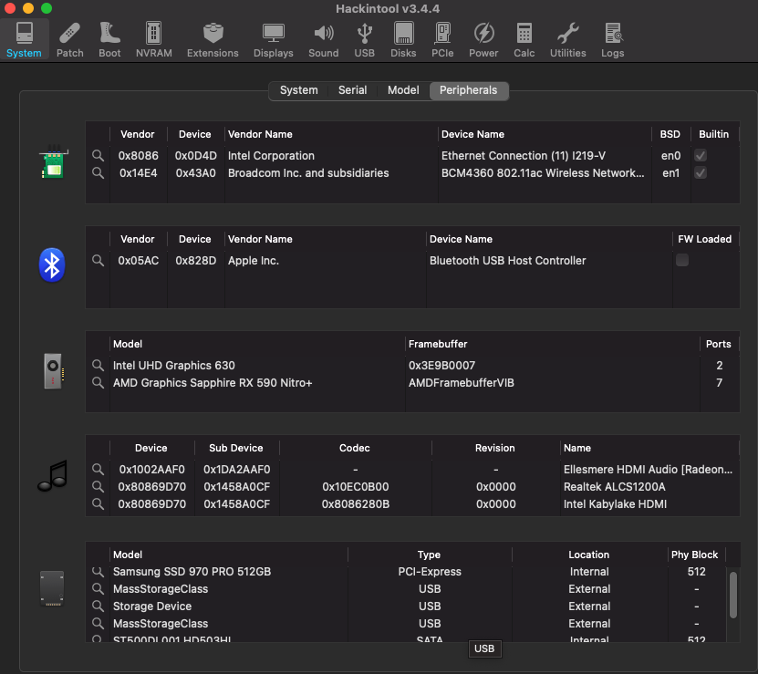This screenshot has width=758, height=674.
Task: Click magnifier icon for Apple Inc. Bluetooth row
Action: click(x=99, y=260)
